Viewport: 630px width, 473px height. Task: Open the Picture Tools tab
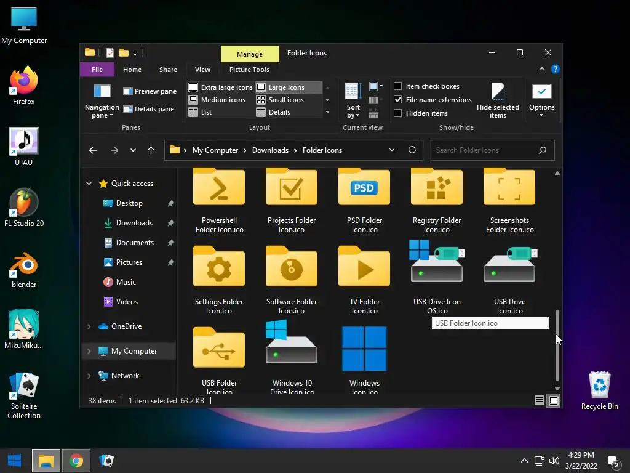249,70
